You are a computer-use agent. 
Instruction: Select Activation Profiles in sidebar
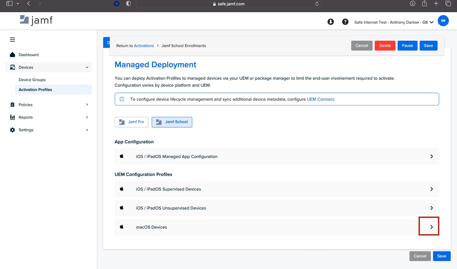(x=53, y=90)
